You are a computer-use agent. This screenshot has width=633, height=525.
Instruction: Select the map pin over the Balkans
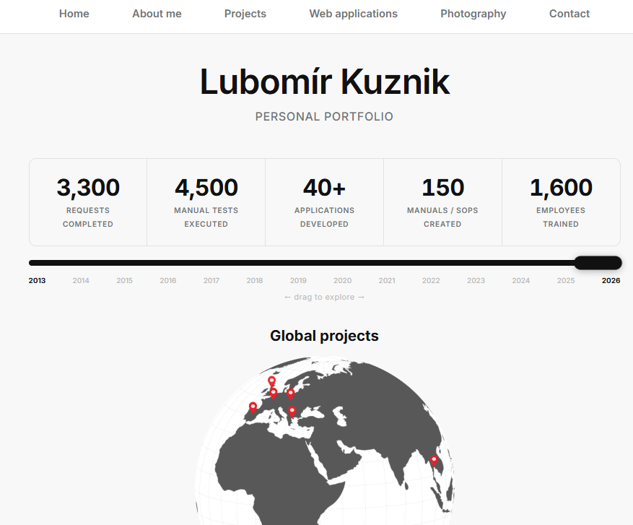coord(292,412)
